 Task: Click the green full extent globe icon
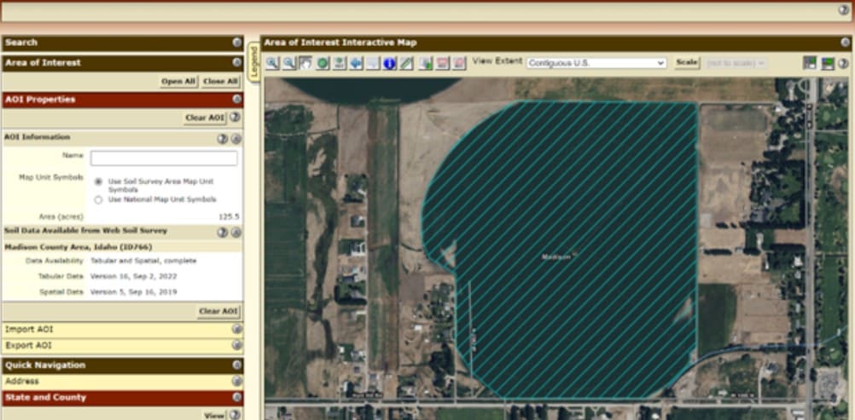[323, 63]
